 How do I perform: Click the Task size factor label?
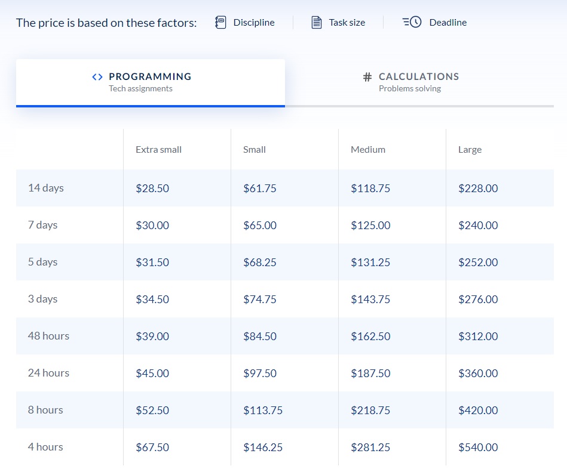coord(347,23)
